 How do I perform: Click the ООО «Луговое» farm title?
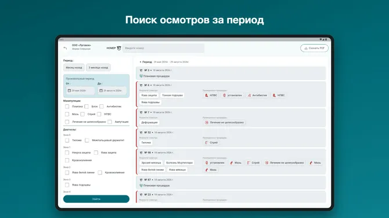coord(81,45)
